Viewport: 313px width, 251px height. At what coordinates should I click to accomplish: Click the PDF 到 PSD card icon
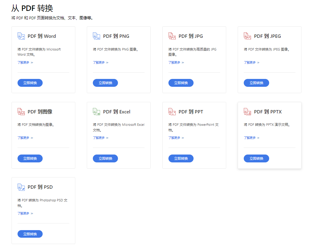click(x=21, y=187)
